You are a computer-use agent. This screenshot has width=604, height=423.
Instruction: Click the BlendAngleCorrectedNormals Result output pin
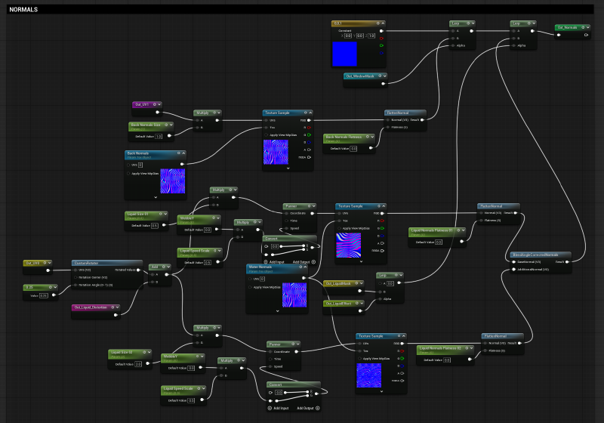pos(567,261)
